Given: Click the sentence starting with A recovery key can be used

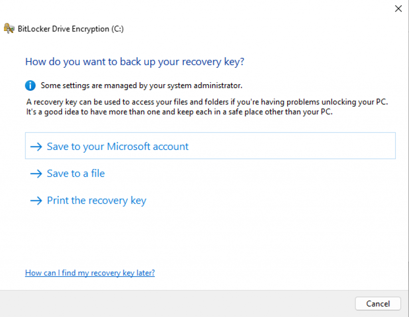Looking at the screenshot, I should pos(207,102).
